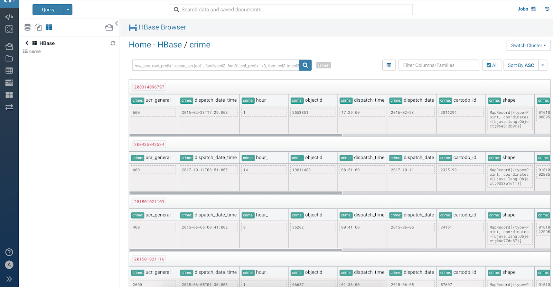This screenshot has height=287, width=553.
Task: Open the Query dropdown arrow
Action: [68, 10]
